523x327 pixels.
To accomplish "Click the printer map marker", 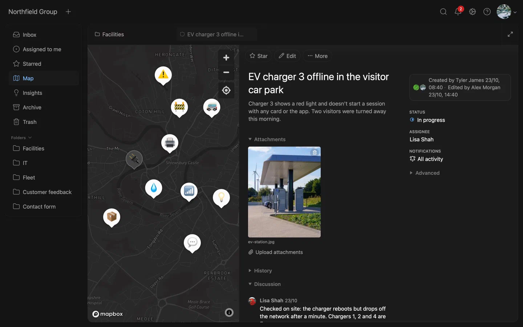I will pyautogui.click(x=170, y=142).
